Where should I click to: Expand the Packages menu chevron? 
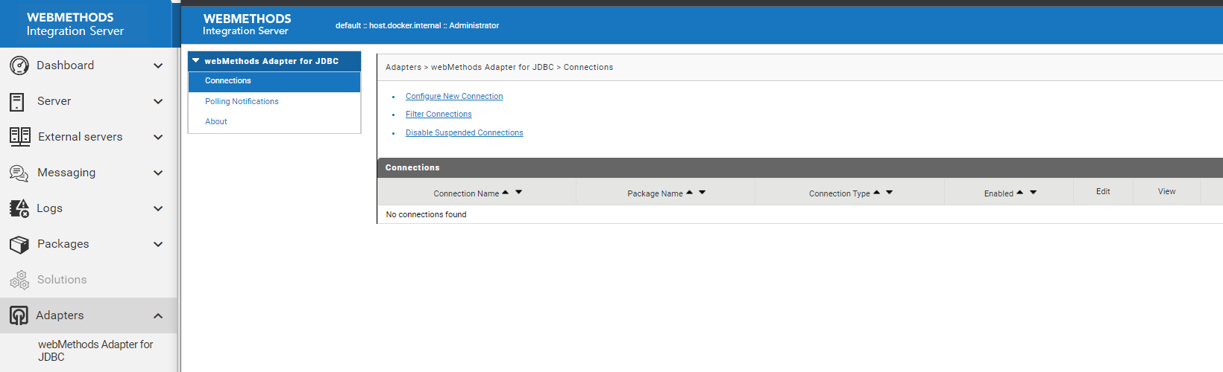coord(158,244)
